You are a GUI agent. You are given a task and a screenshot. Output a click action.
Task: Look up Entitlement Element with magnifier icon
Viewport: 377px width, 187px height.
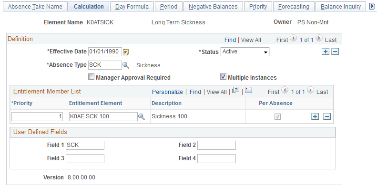pyautogui.click(x=142, y=117)
